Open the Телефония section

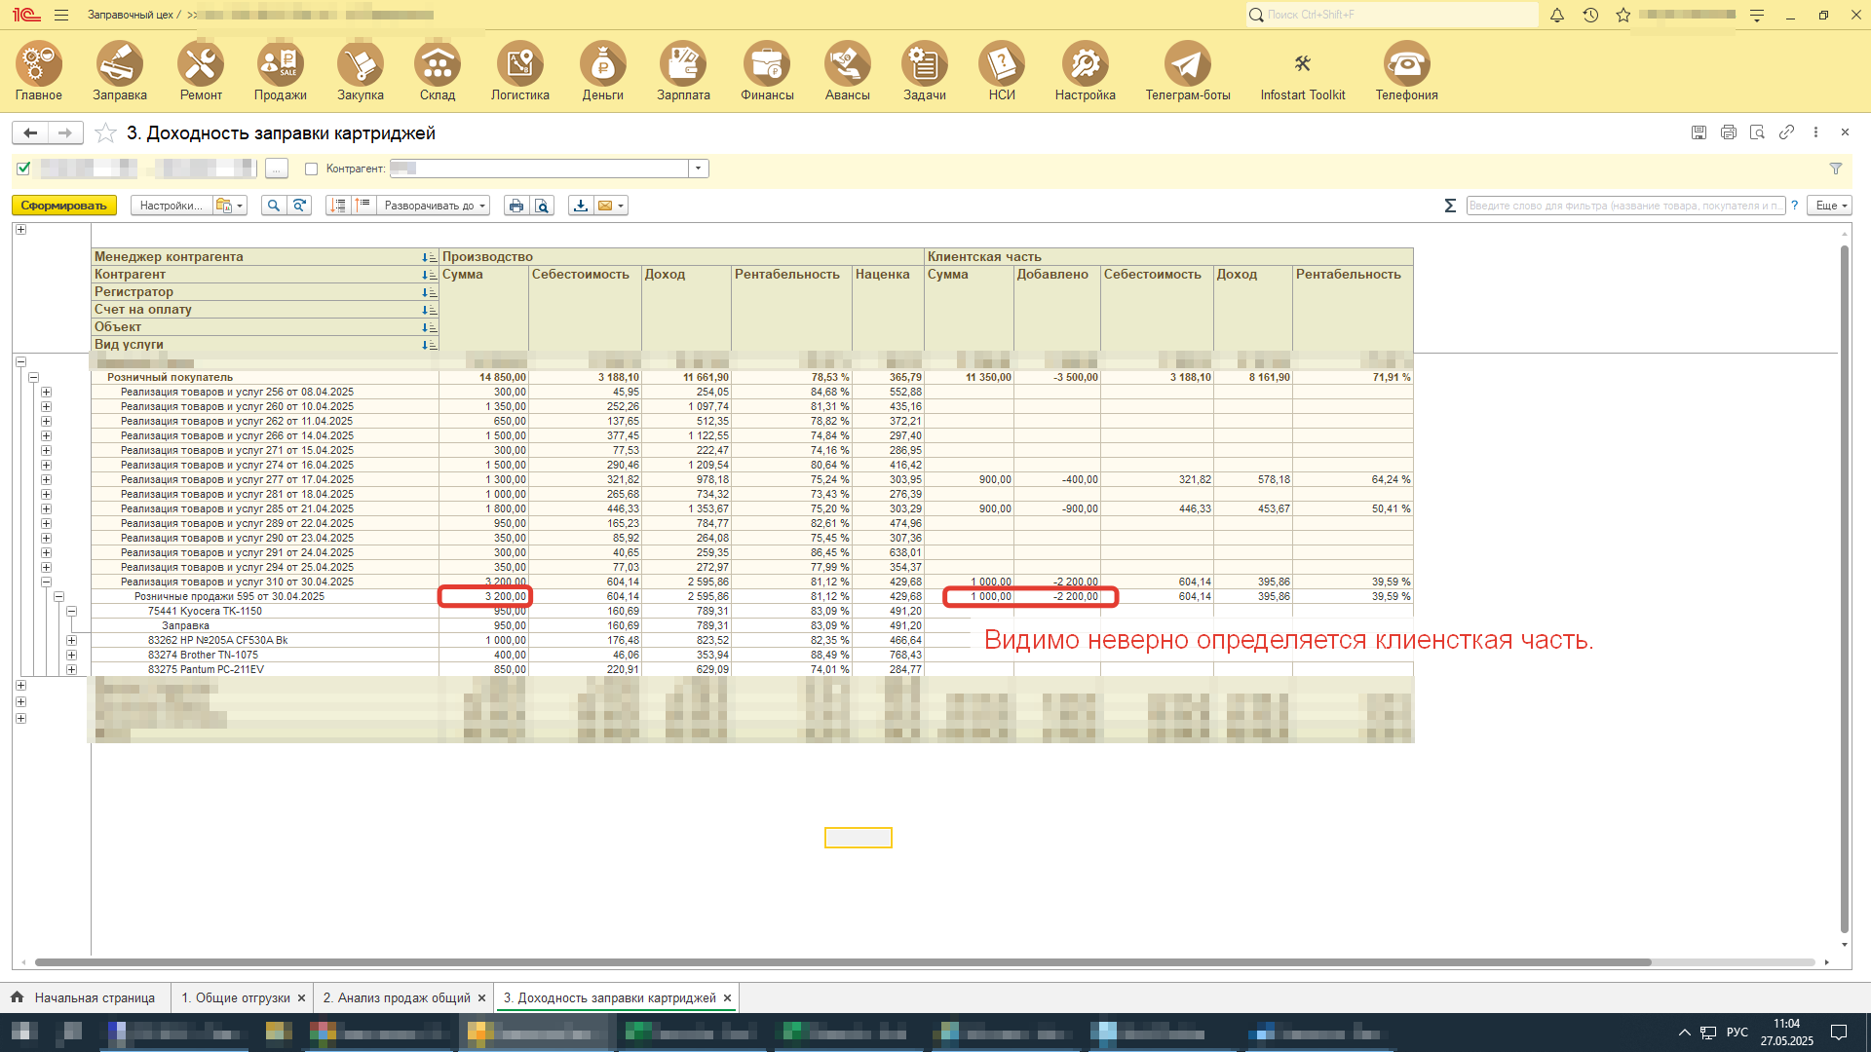(x=1406, y=71)
